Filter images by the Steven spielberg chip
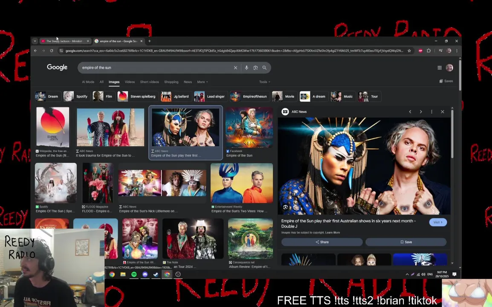The width and height of the screenshot is (492, 307). [137, 96]
